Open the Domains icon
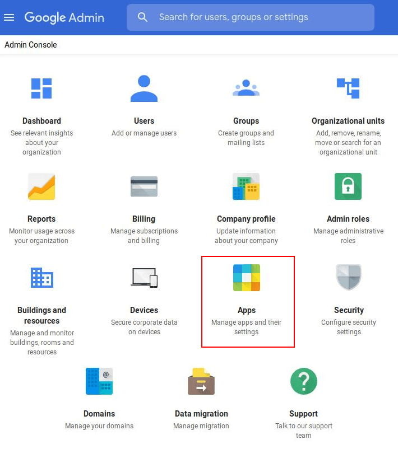Screen dimensions: 398x449 point(99,381)
